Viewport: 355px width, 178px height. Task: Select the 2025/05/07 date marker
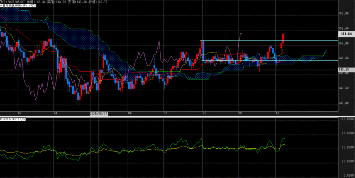99,113
